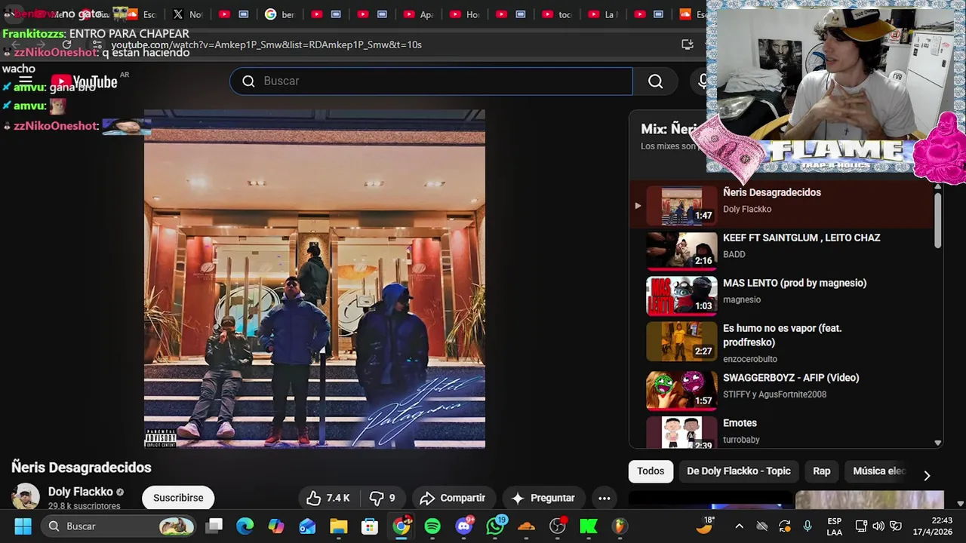
Task: Play SWAGGERBOYZ - AFIP (Video) item
Action: pos(782,390)
